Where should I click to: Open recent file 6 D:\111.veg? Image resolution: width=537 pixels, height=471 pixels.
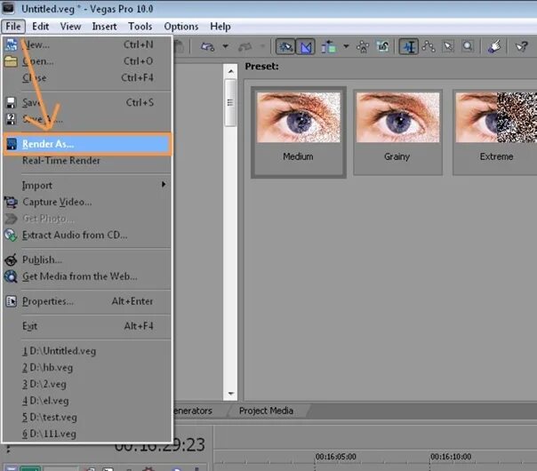pyautogui.click(x=87, y=434)
